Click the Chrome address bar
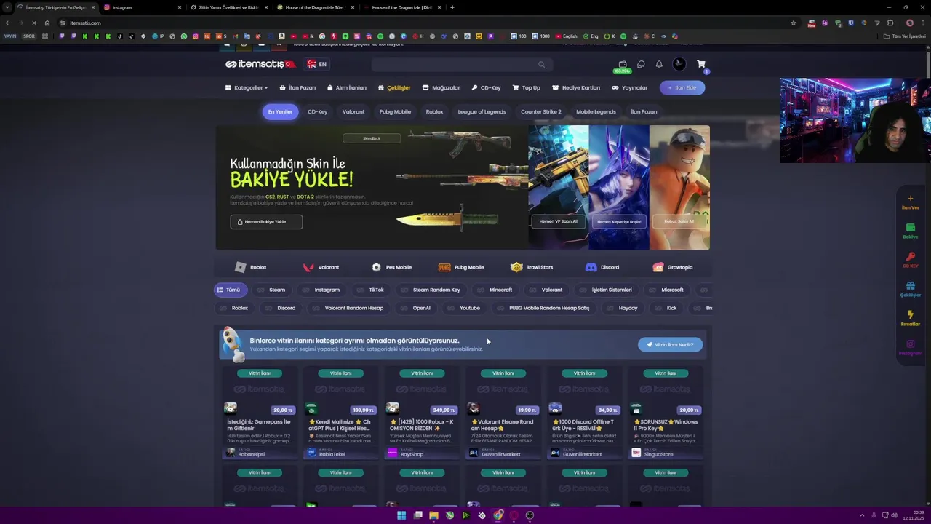Viewport: 931px width, 524px height. tap(425, 23)
